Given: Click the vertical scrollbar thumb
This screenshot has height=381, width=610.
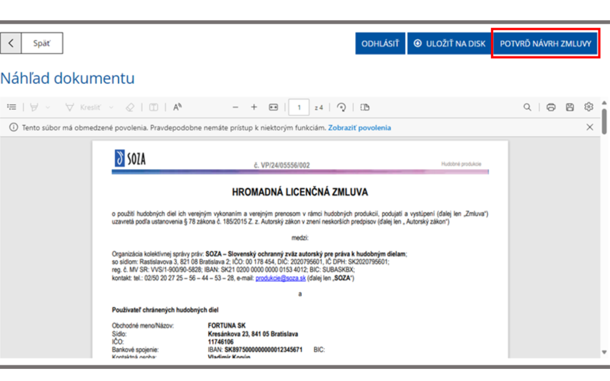Looking at the screenshot, I should (604, 122).
